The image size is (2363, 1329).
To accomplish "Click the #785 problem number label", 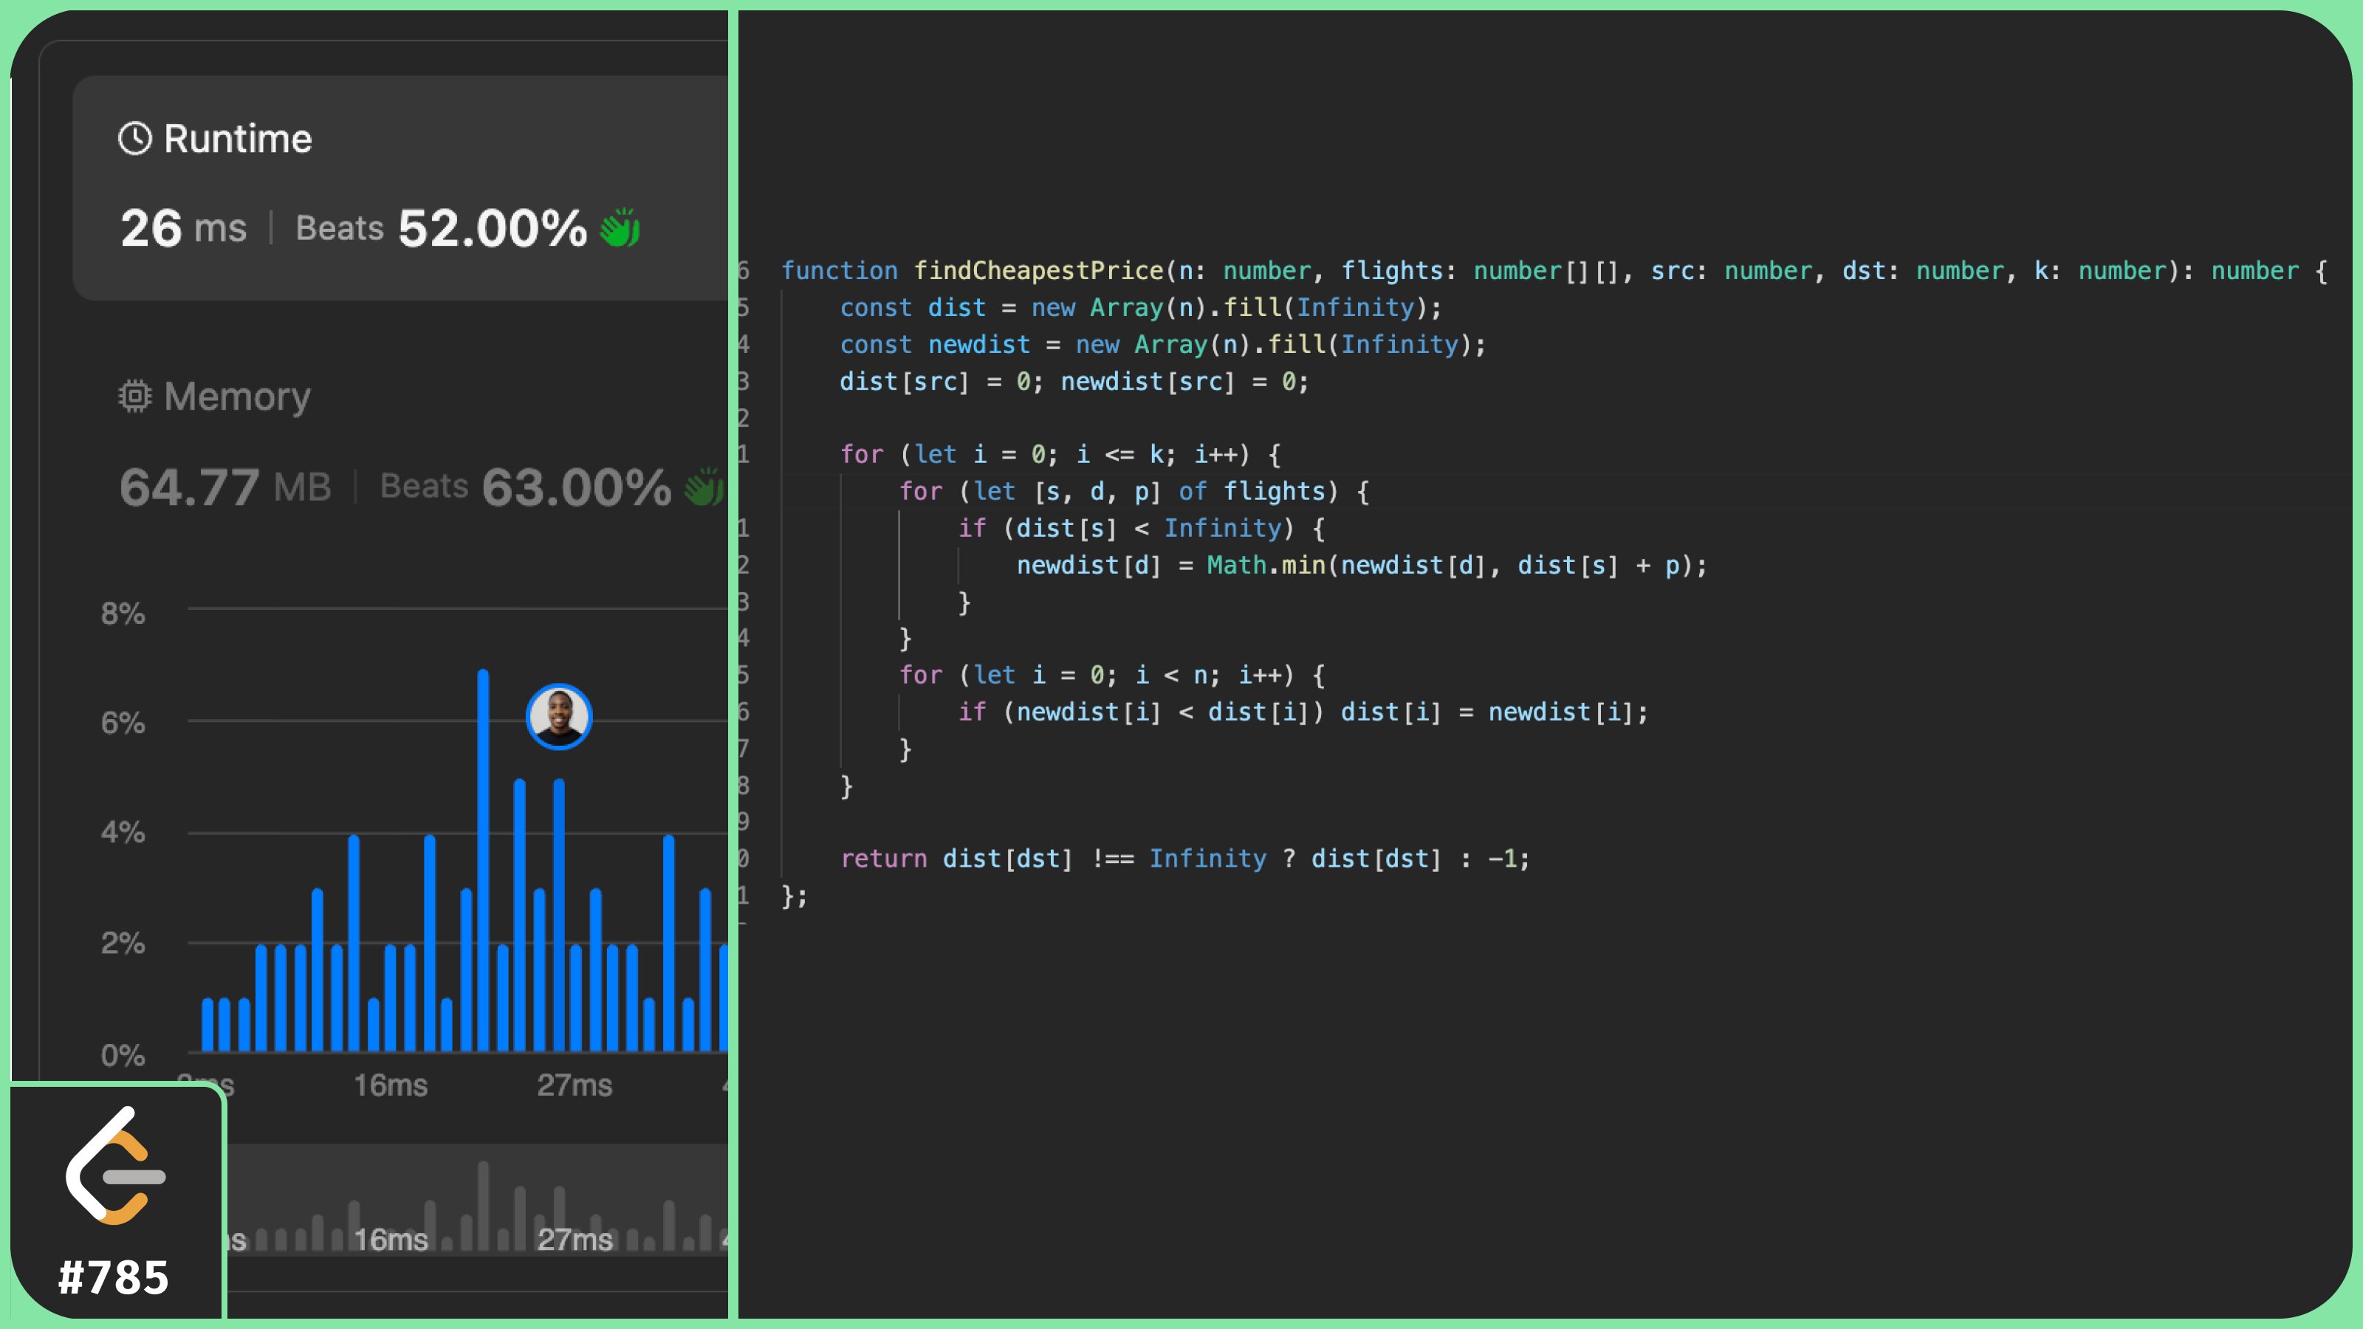I will [114, 1277].
